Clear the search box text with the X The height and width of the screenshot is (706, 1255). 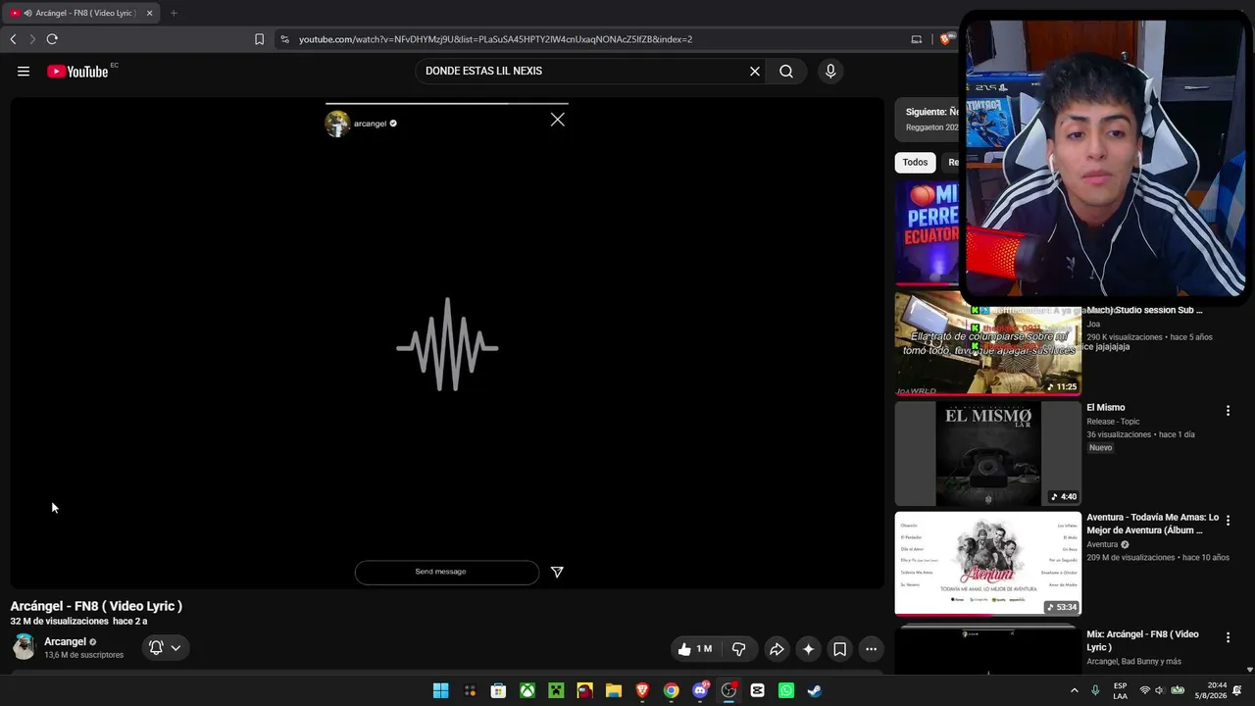click(755, 71)
